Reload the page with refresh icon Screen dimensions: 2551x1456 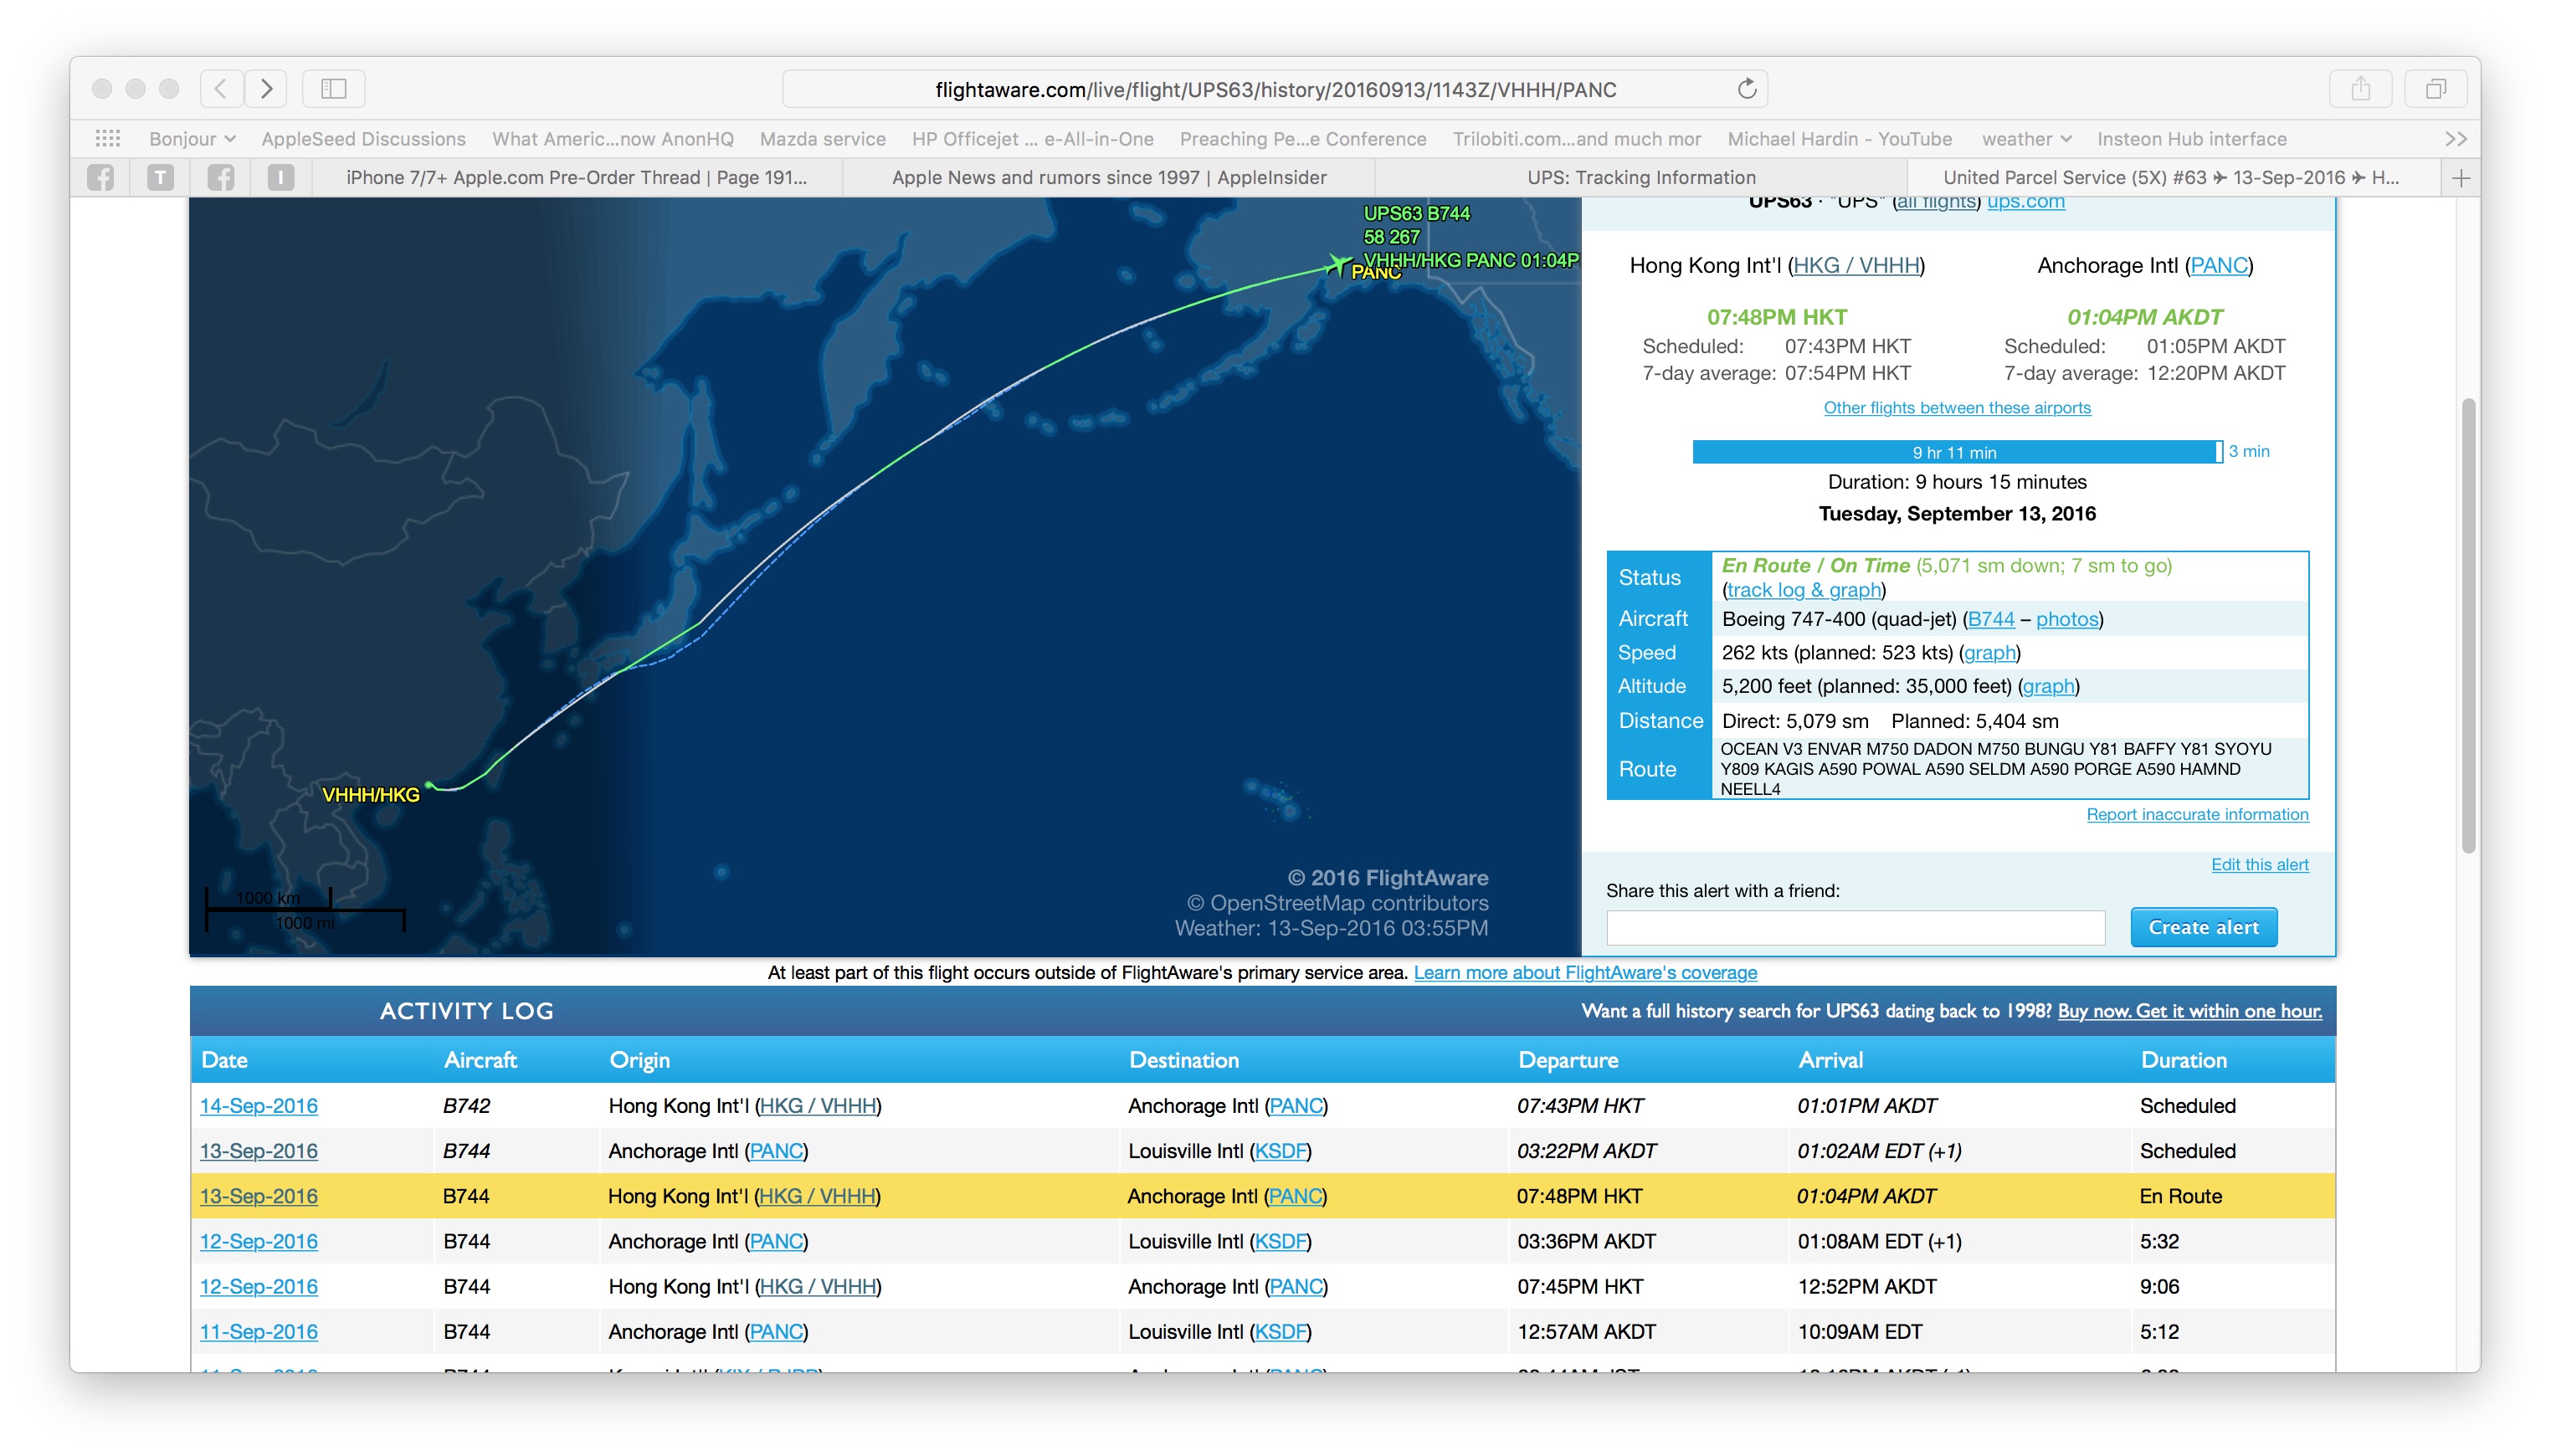[x=1746, y=89]
